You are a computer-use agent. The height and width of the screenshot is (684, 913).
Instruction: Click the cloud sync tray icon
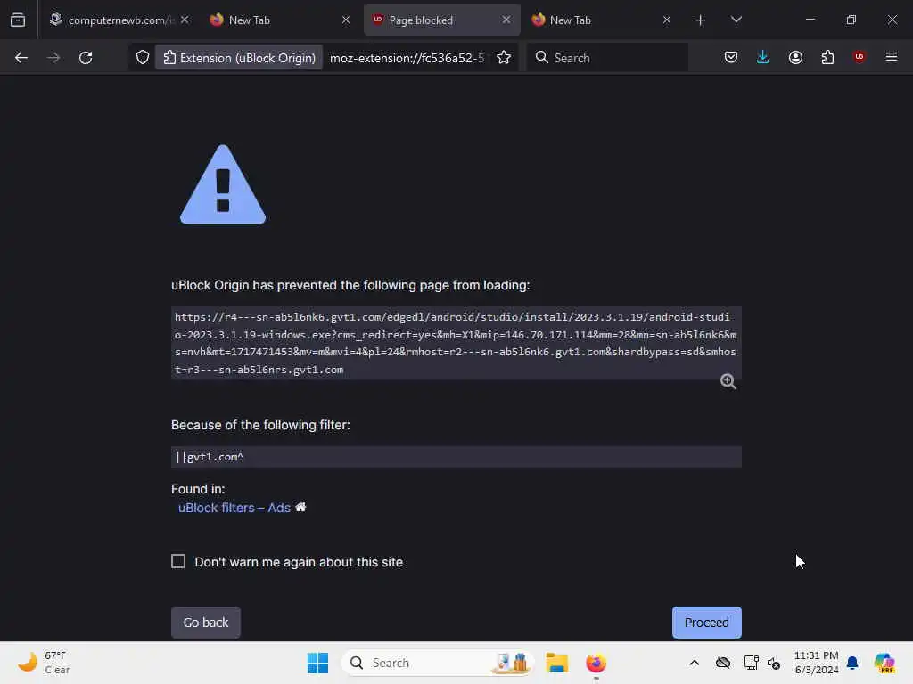click(723, 663)
